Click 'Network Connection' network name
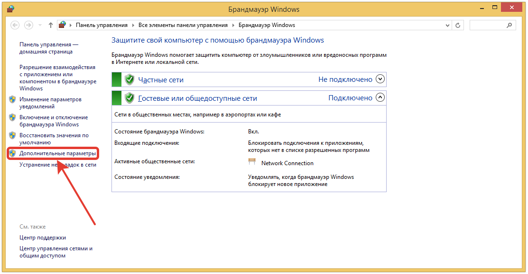This screenshot has height=274, width=528. [287, 163]
